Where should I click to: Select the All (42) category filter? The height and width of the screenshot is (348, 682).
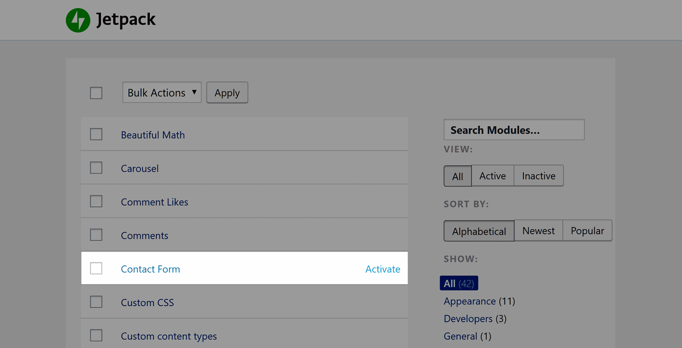click(x=459, y=283)
